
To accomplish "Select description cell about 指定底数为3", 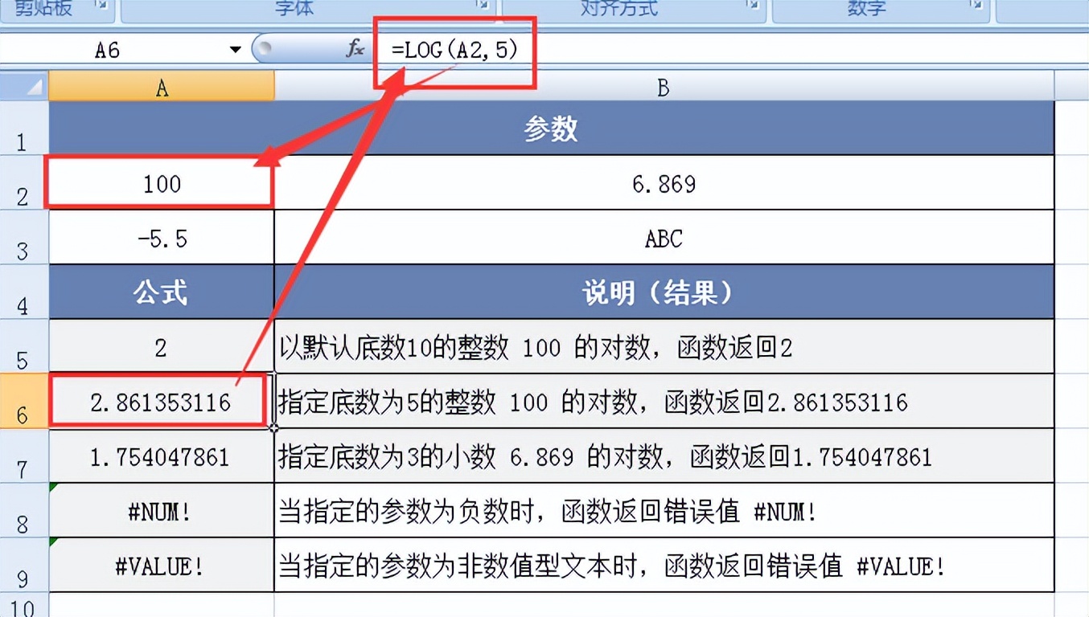I will 664,456.
